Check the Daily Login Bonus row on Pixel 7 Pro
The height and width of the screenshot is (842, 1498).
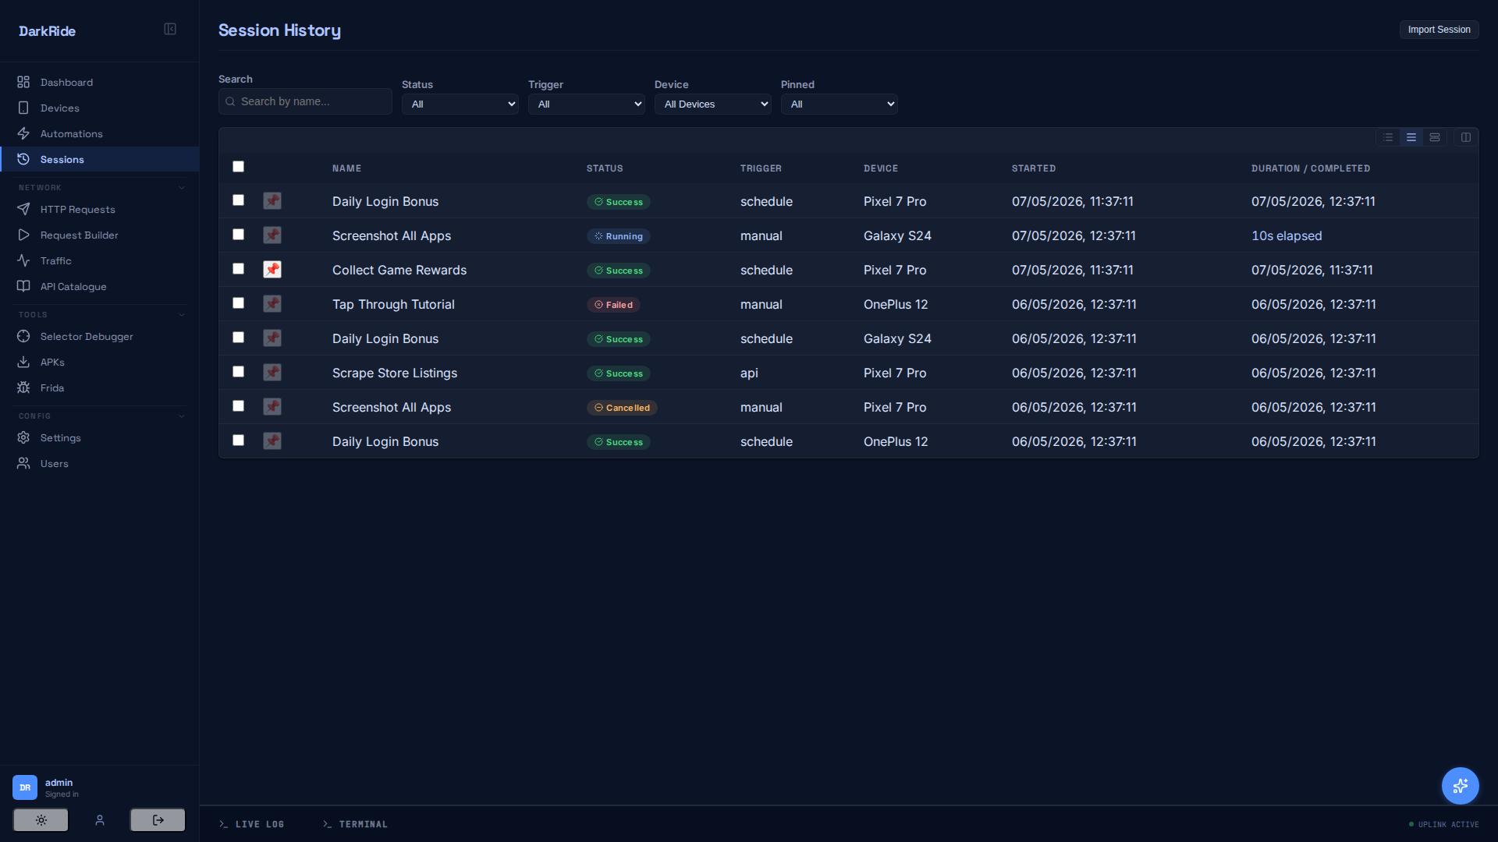click(x=239, y=200)
